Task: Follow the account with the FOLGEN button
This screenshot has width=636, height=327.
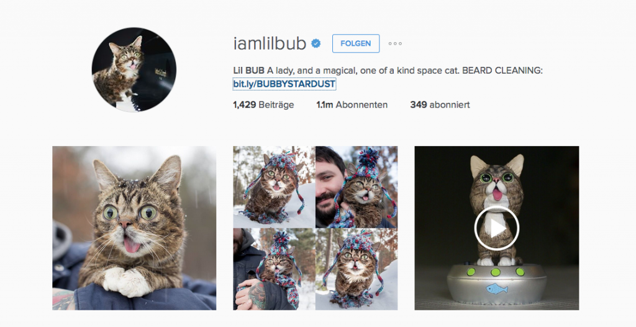Action: [356, 44]
